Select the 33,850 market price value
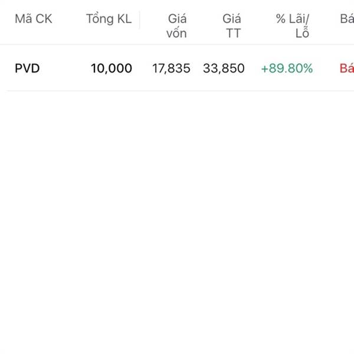 click(x=224, y=68)
